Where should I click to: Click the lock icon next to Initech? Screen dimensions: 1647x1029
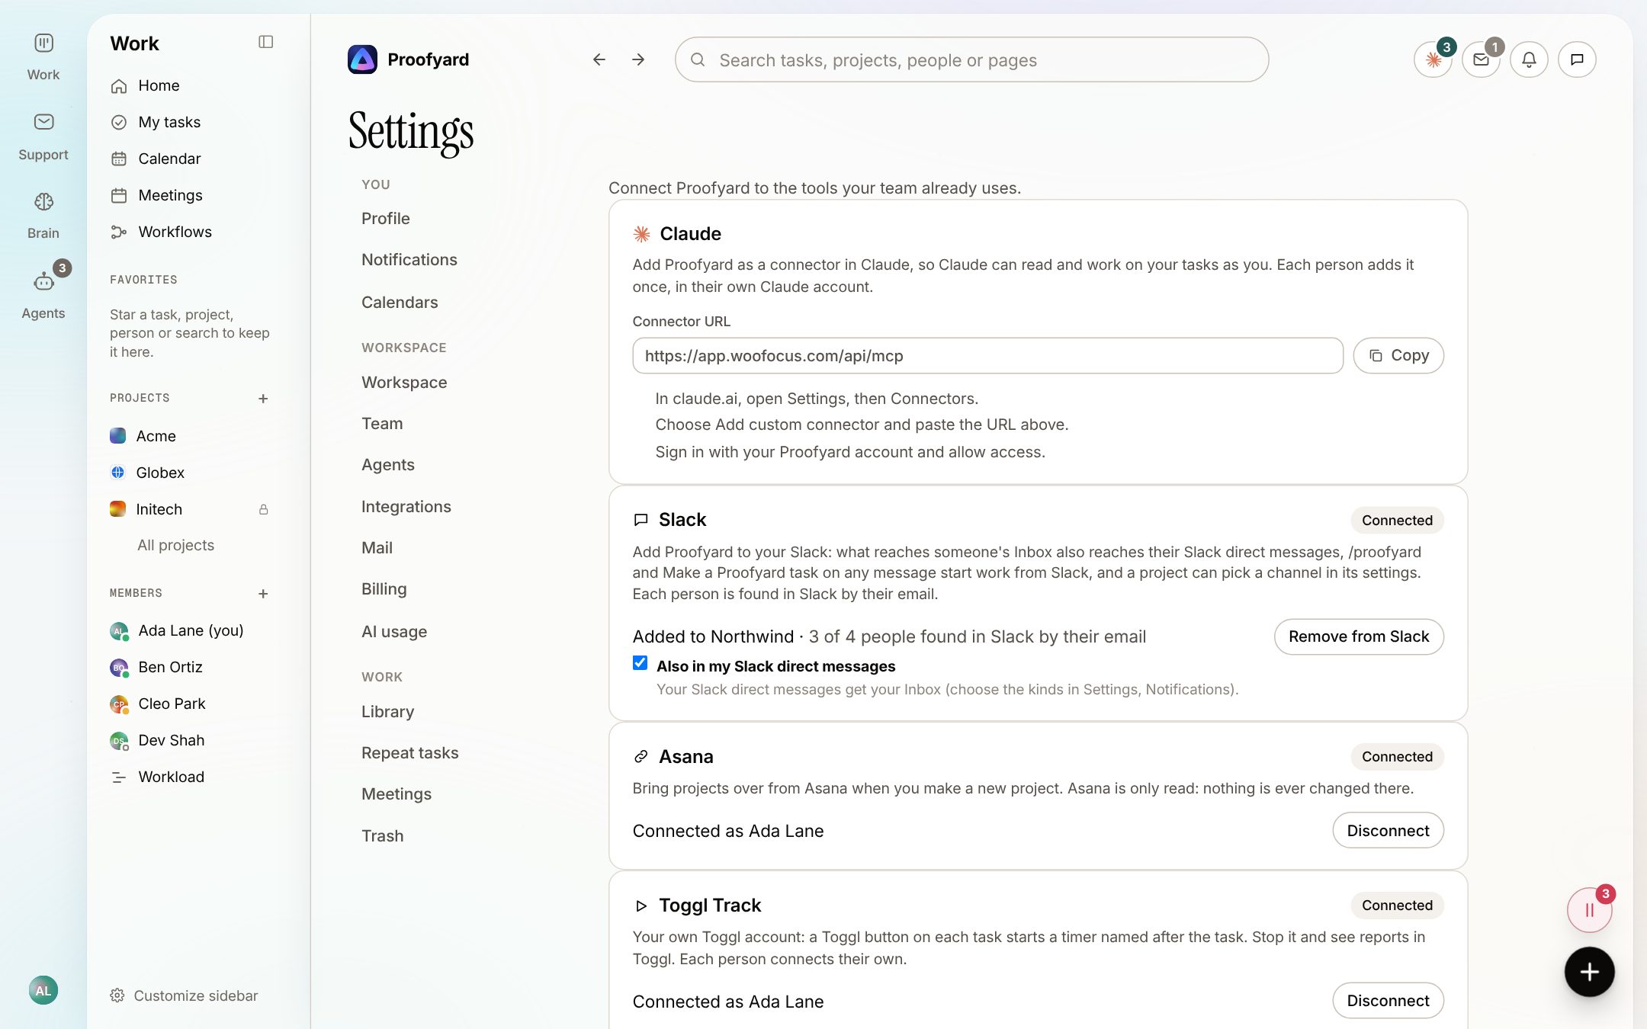click(263, 509)
